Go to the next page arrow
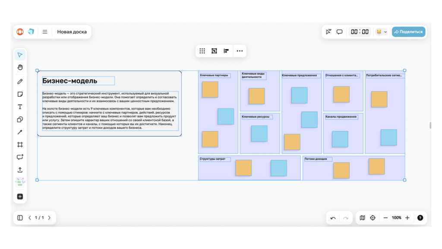This screenshot has width=442, height=249. point(49,218)
